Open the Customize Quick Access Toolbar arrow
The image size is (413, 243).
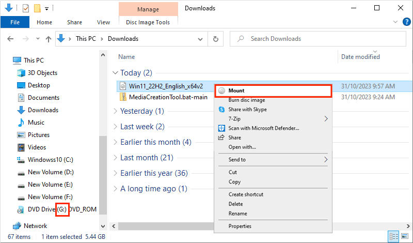click(46, 9)
